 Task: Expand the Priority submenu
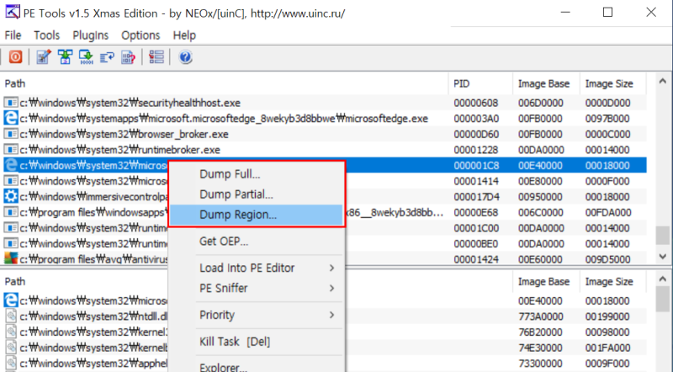257,315
